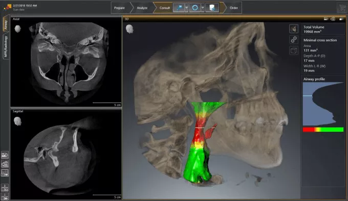
Task: Switch to the MPR/Radiology side tab
Action: tap(6, 46)
